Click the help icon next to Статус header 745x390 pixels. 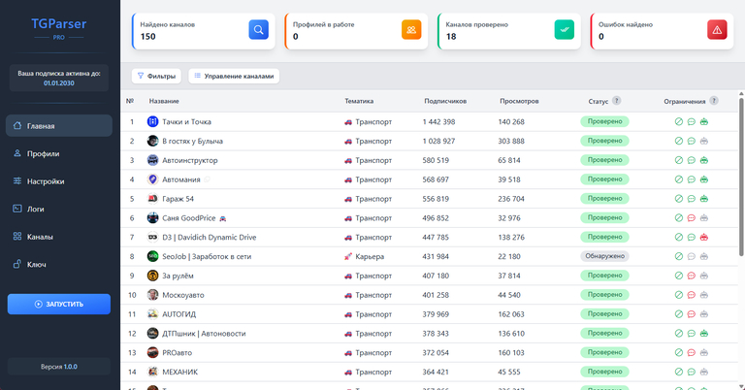pos(616,101)
